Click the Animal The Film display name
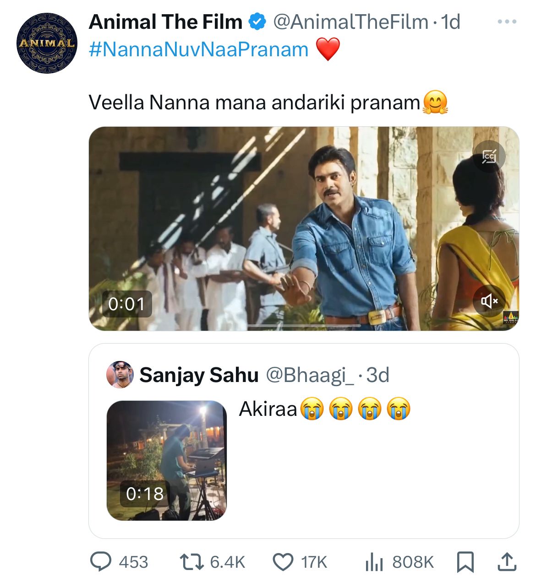This screenshot has height=581, width=536. pyautogui.click(x=165, y=22)
